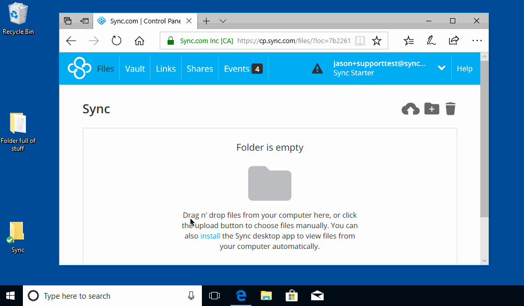This screenshot has width=524, height=306.
Task: Open the favorites hub icon
Action: tap(408, 41)
